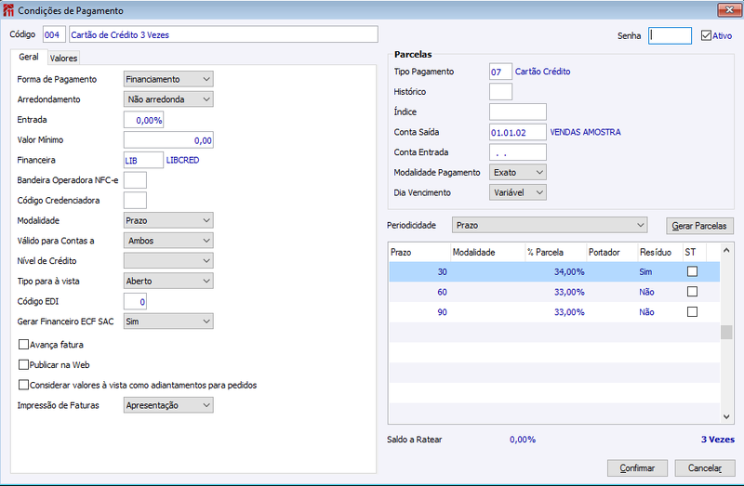Screen dimensions: 744x486
Task: Click the parcelas table scrollbar thumb
Action: coord(726,333)
